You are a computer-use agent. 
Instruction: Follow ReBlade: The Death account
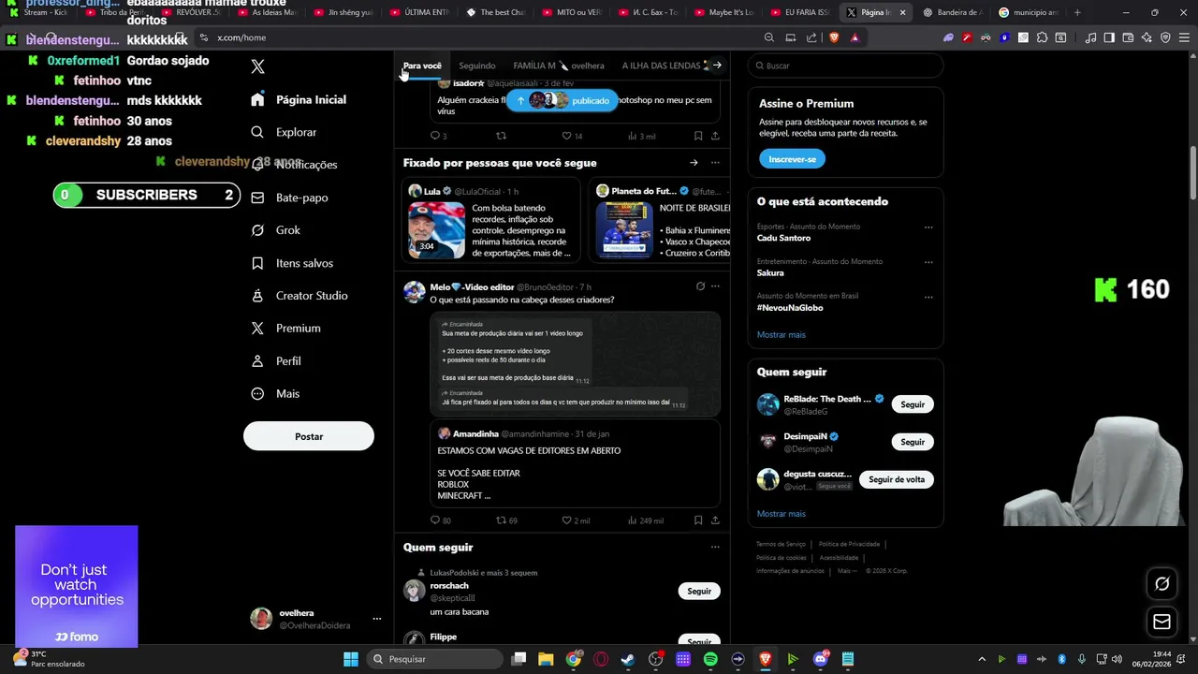(913, 404)
